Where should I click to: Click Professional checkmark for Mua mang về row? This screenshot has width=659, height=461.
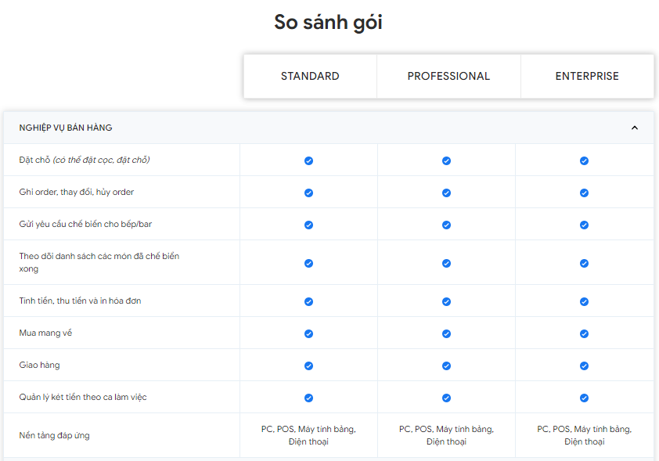point(446,333)
